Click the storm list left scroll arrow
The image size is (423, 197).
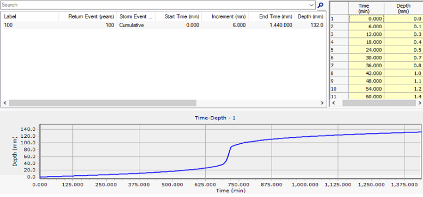pyautogui.click(x=4, y=103)
